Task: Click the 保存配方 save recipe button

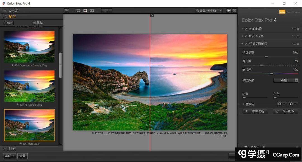Action: click(x=285, y=111)
